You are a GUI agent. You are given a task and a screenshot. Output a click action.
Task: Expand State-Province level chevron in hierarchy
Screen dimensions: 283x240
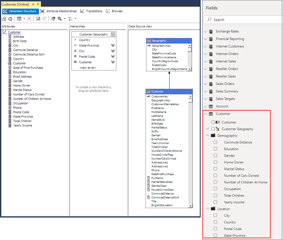click(x=113, y=45)
